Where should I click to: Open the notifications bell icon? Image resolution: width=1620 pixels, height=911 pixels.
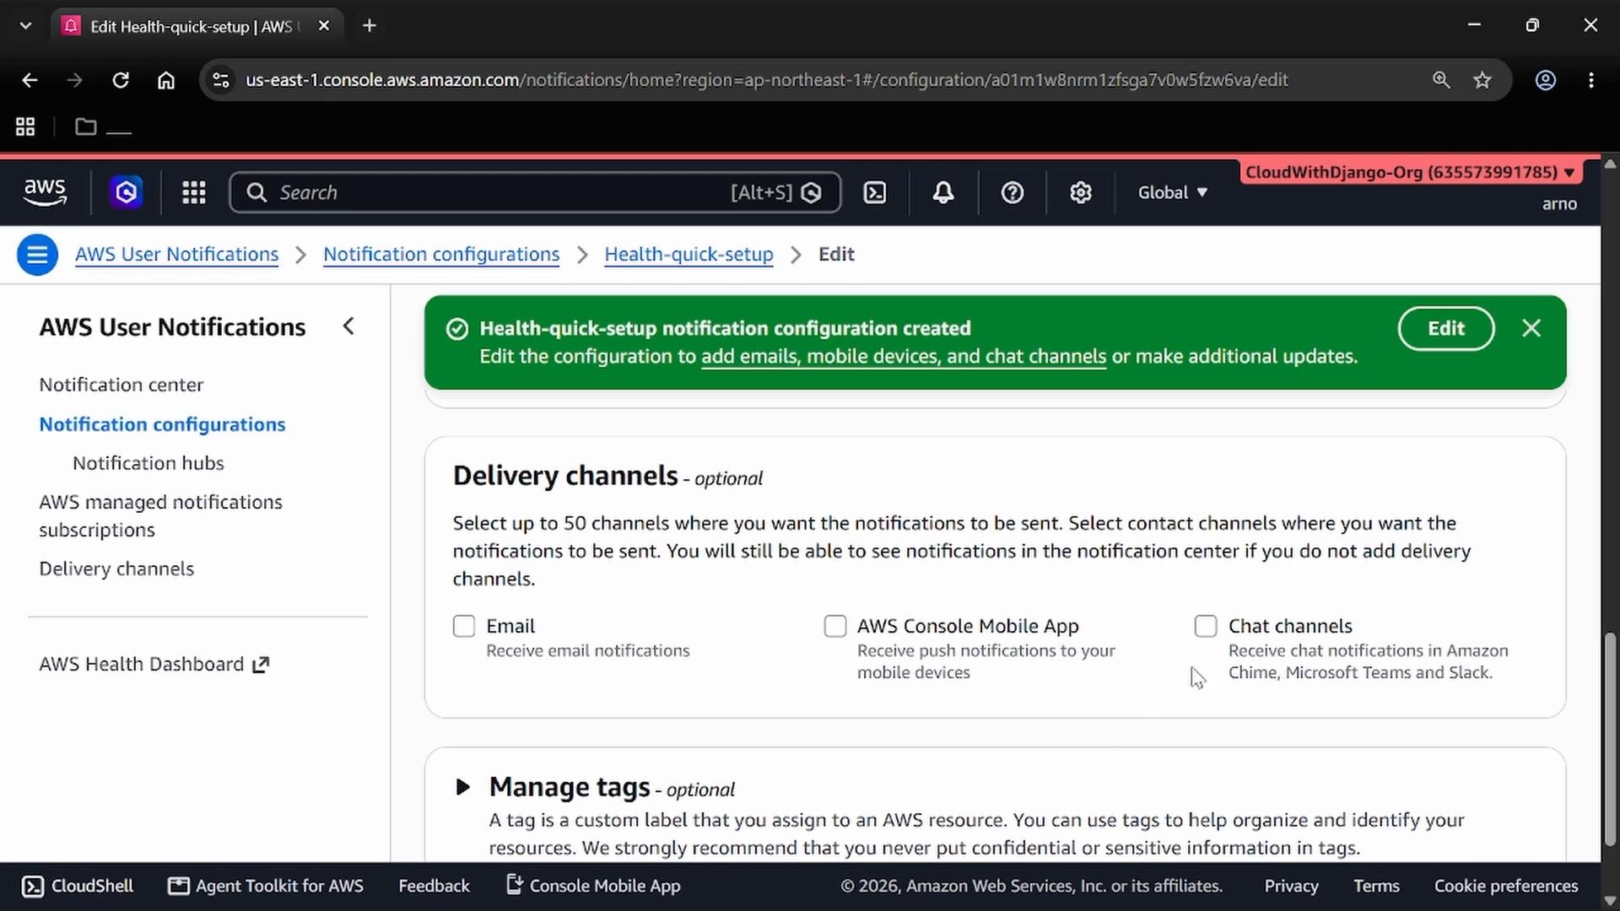pyautogui.click(x=943, y=192)
